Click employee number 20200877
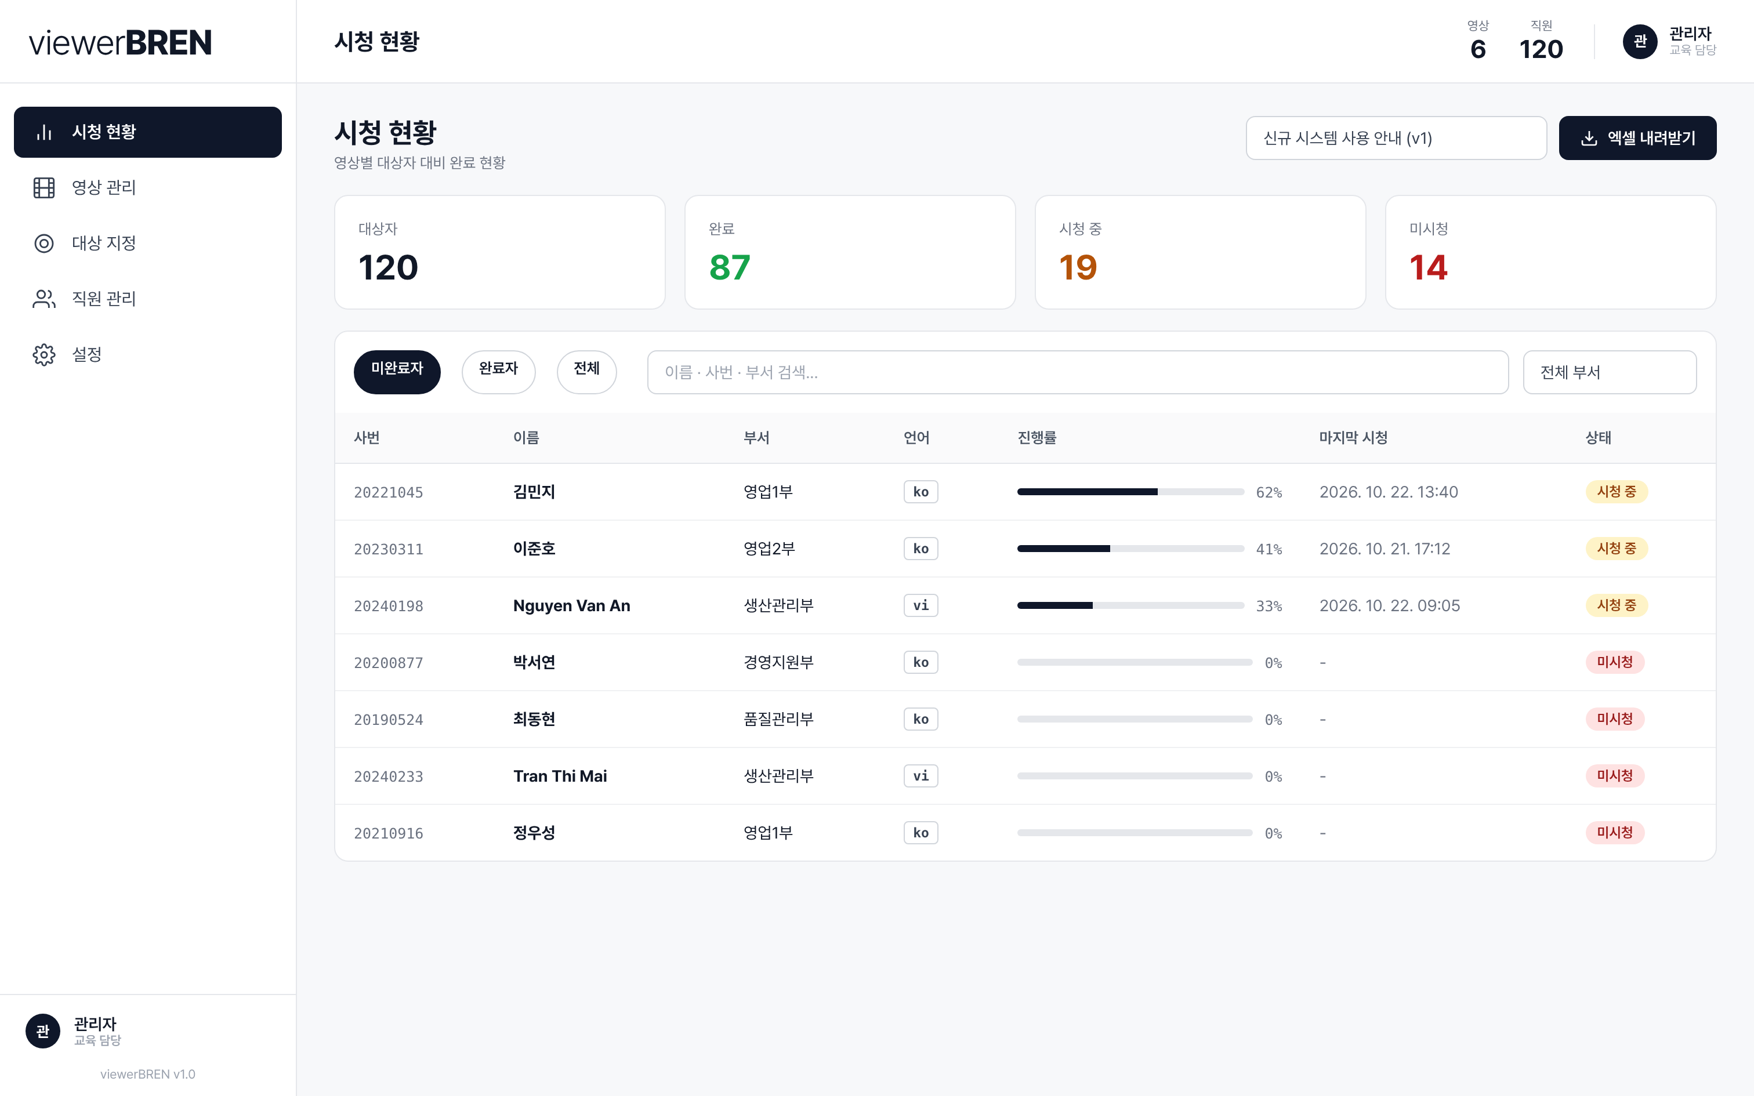The image size is (1754, 1096). (389, 662)
